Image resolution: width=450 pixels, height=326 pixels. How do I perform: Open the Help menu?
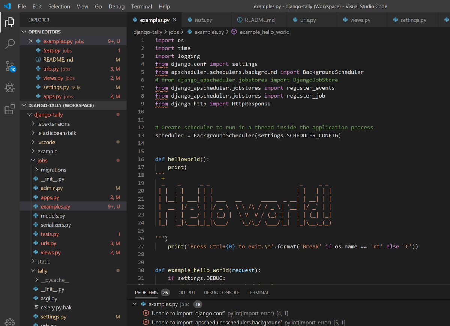[x=164, y=6]
